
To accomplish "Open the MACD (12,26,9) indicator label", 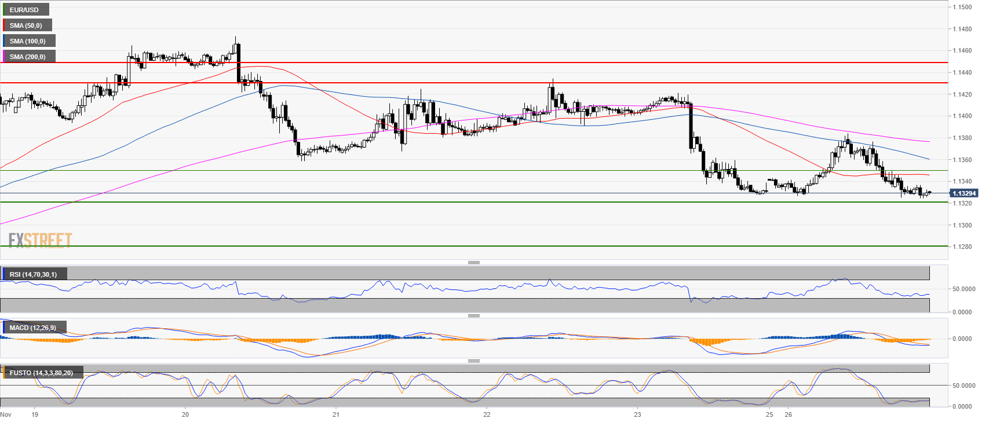I will coord(32,328).
